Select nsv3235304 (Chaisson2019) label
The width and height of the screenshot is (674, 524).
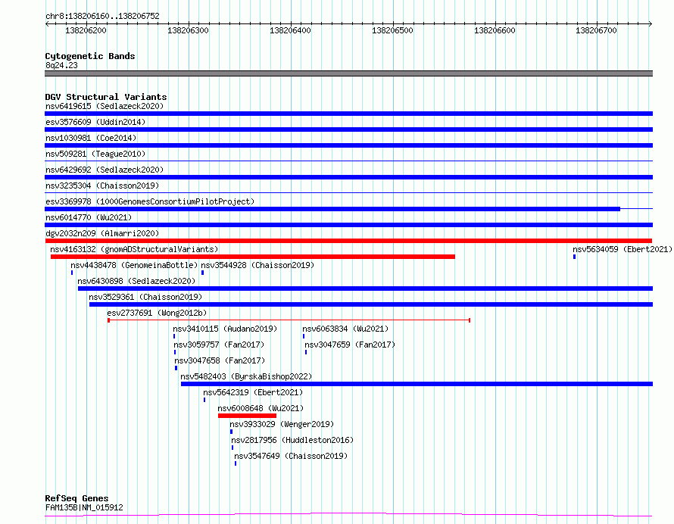(x=102, y=186)
